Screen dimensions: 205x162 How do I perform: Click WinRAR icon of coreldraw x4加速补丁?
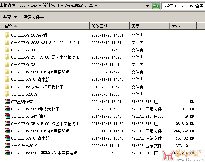pos(7,116)
